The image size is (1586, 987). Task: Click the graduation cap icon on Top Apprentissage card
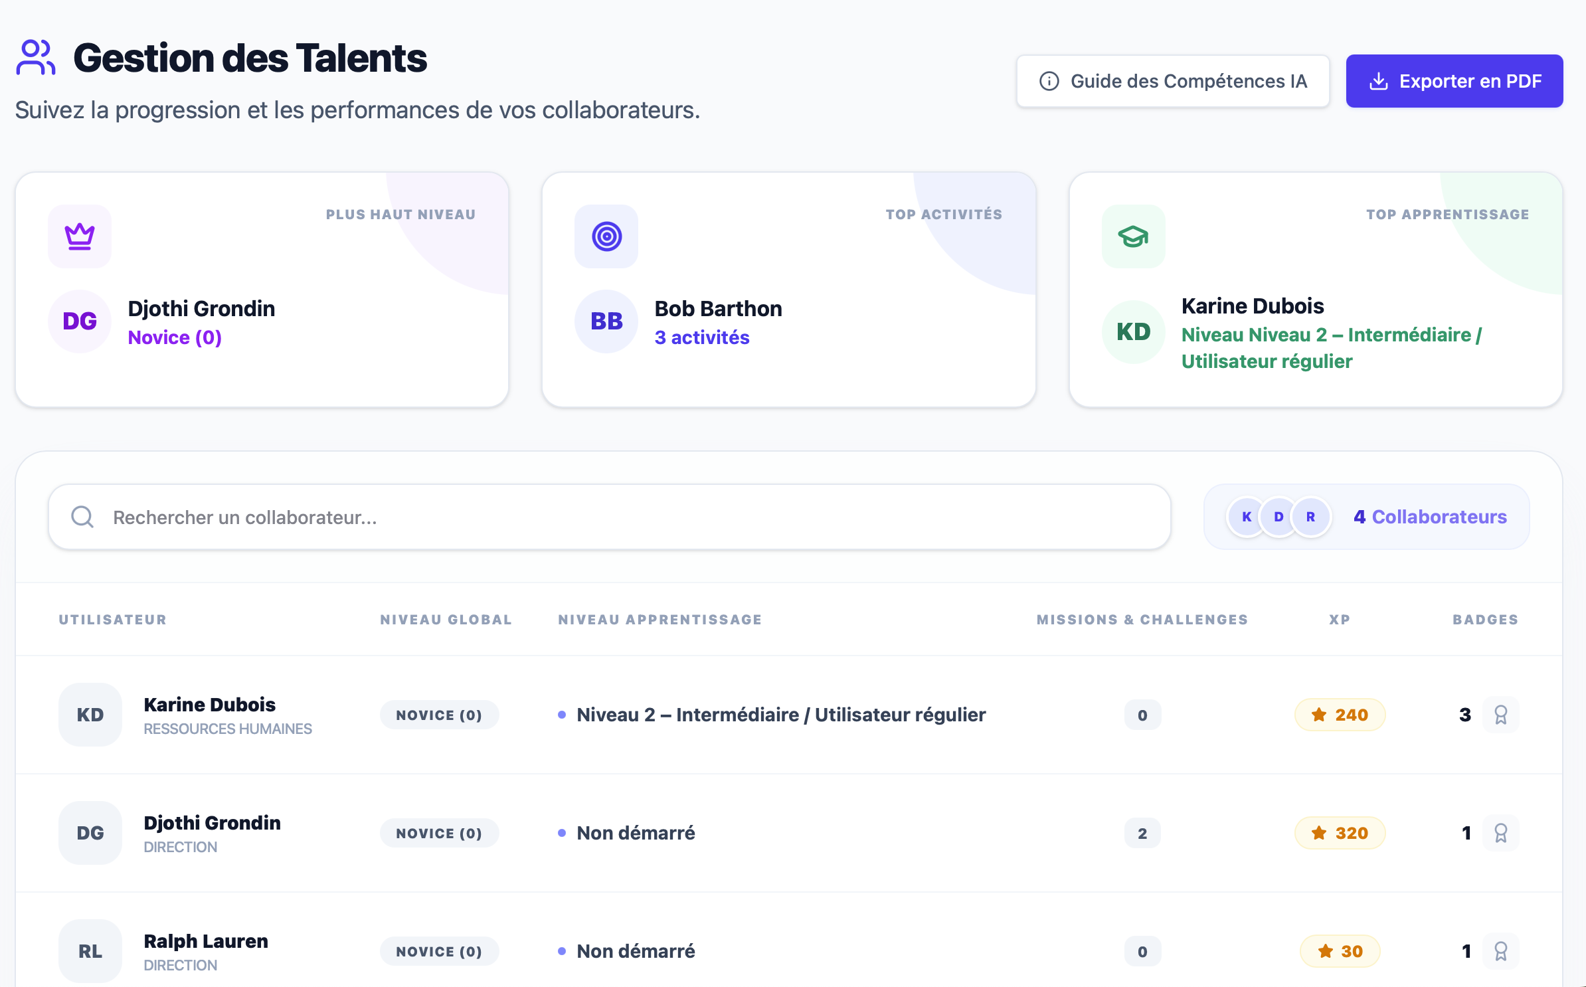1132,236
